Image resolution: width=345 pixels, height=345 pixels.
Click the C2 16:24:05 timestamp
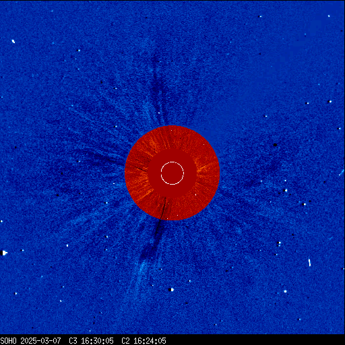pos(144,341)
